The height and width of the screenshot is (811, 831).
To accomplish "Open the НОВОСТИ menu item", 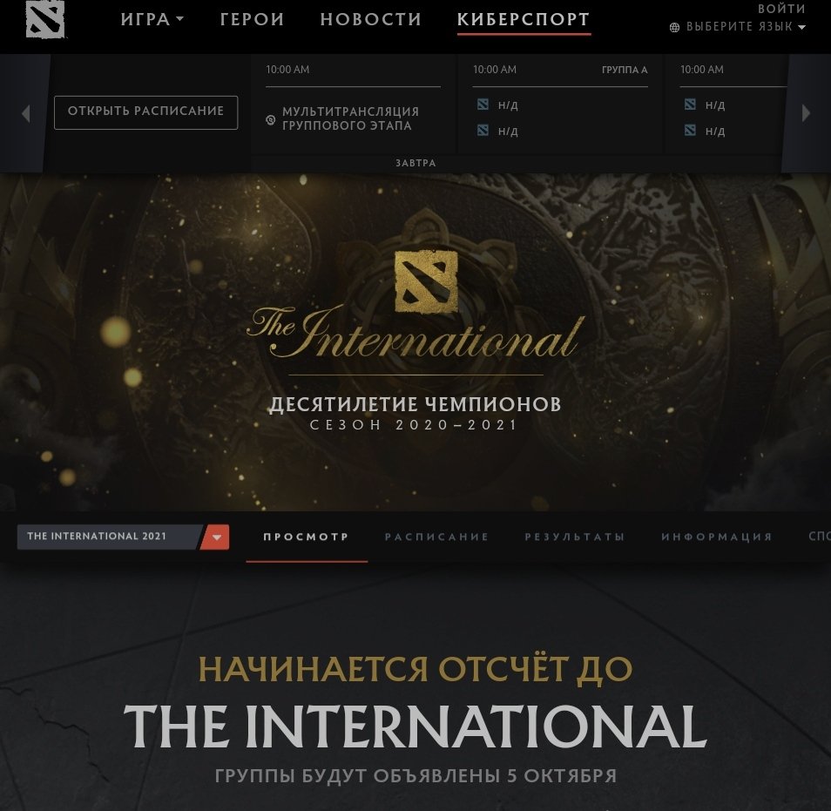I will (371, 20).
